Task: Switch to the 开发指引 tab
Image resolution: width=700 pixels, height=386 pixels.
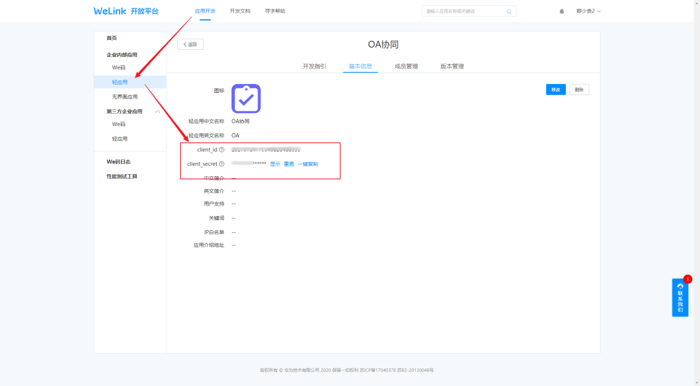Action: [314, 66]
